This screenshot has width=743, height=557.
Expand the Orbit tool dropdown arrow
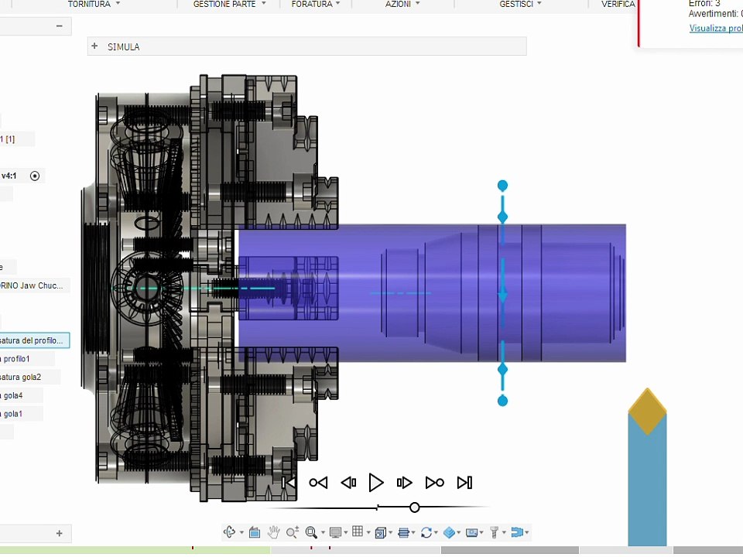pyautogui.click(x=241, y=533)
